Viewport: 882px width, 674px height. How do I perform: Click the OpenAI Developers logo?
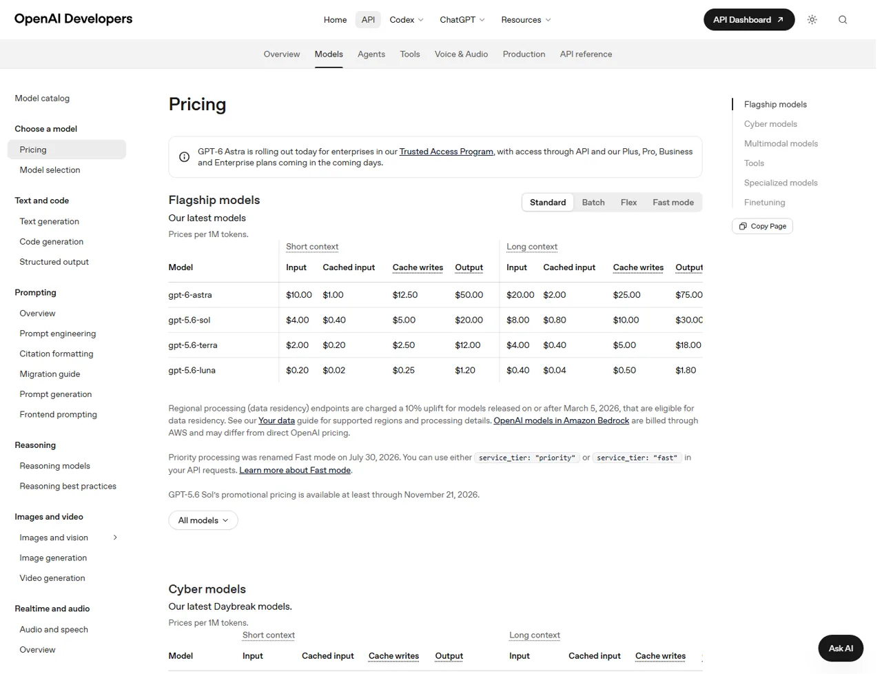(74, 19)
